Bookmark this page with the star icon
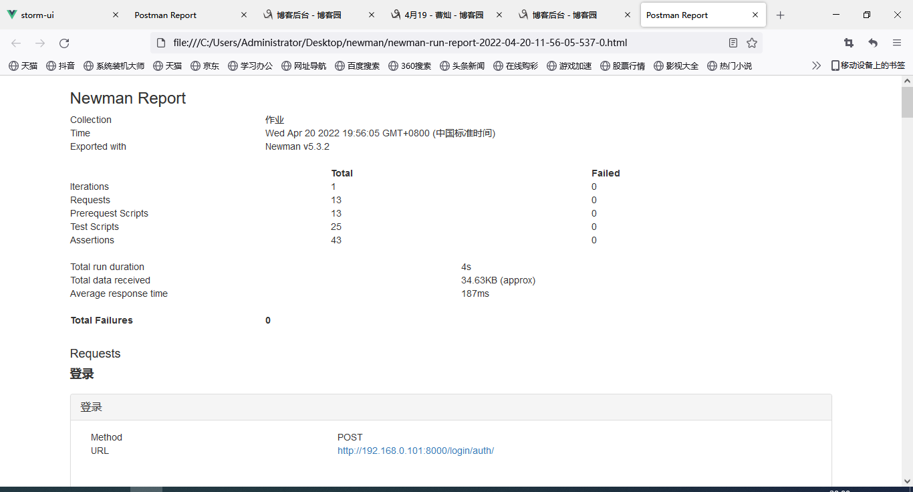913x492 pixels. tap(752, 43)
